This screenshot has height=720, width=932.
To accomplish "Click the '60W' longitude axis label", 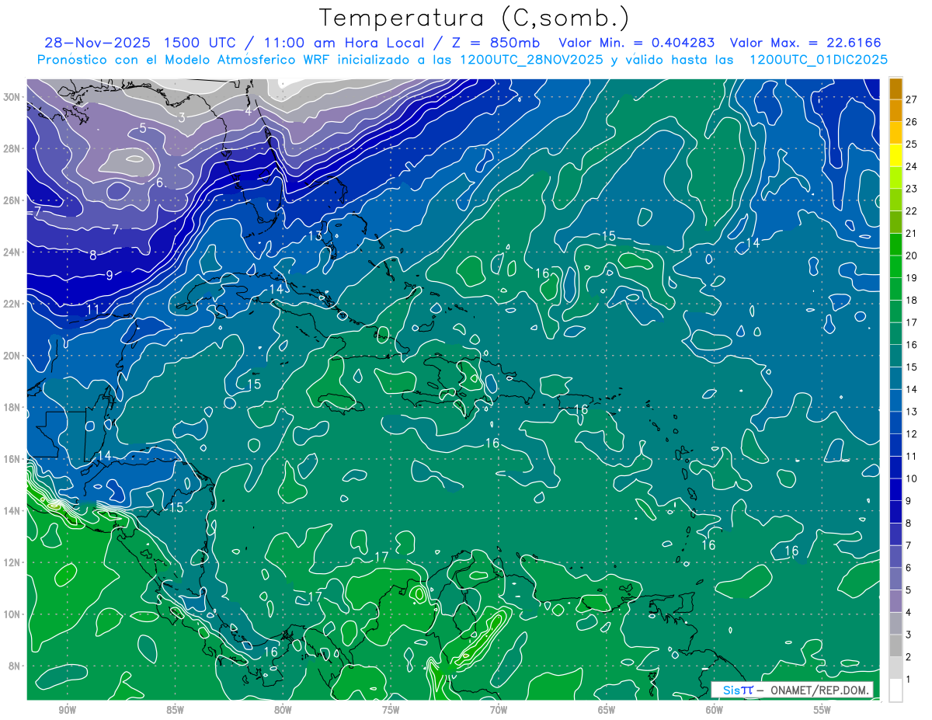I will pos(715,710).
